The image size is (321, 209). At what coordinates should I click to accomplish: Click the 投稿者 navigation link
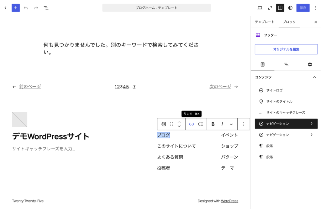click(163, 168)
